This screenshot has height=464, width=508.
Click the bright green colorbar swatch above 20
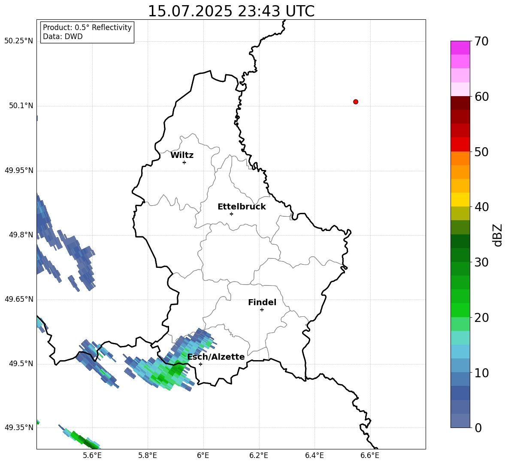pyautogui.click(x=460, y=310)
